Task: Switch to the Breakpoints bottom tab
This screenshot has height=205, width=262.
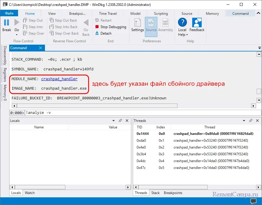Action: point(173,193)
